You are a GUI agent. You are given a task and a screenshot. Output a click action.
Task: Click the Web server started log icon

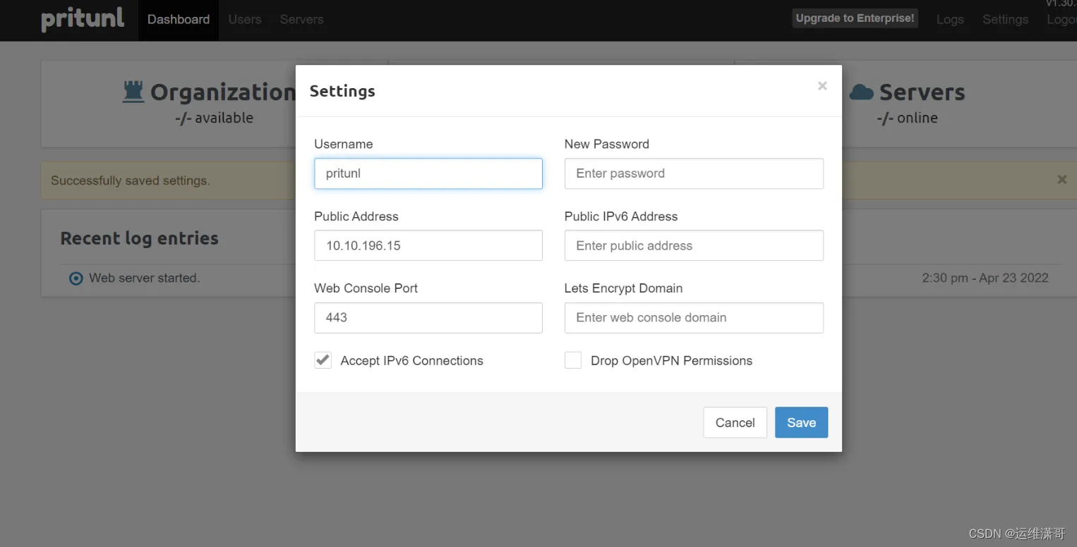coord(76,278)
